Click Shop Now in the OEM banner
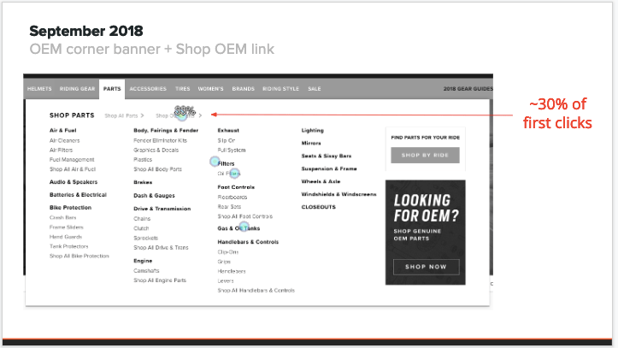 click(426, 266)
